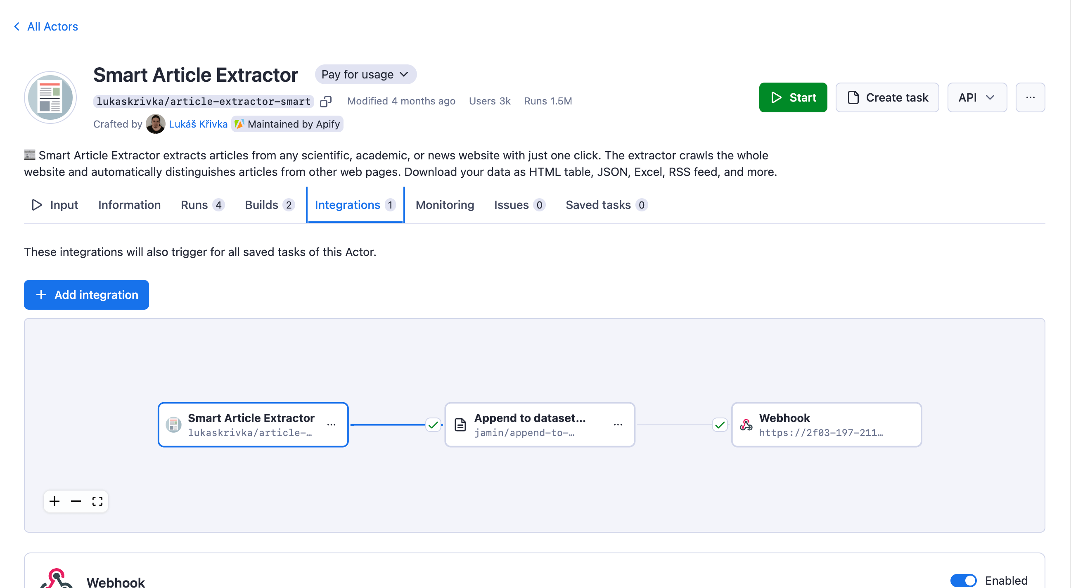Select the Integrations tab
The image size is (1071, 588).
coord(355,205)
